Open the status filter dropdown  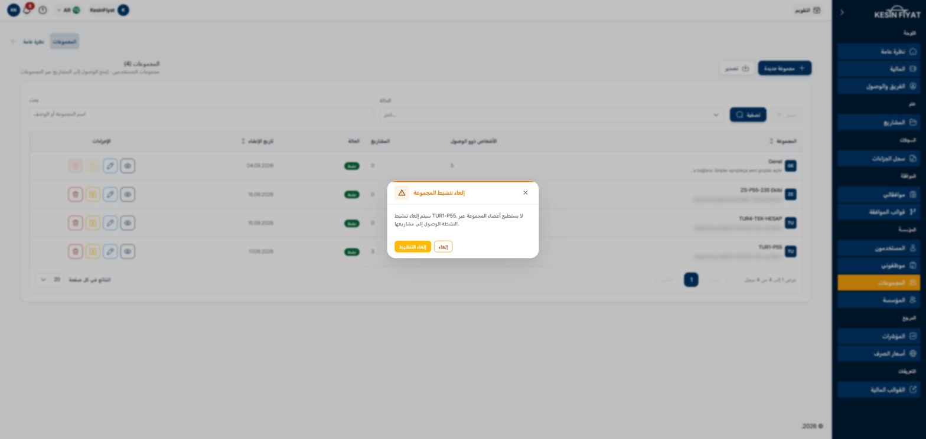pyautogui.click(x=552, y=114)
